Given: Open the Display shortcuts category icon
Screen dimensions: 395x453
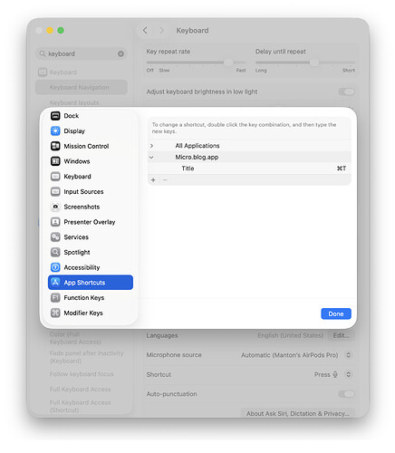Looking at the screenshot, I should coord(55,130).
